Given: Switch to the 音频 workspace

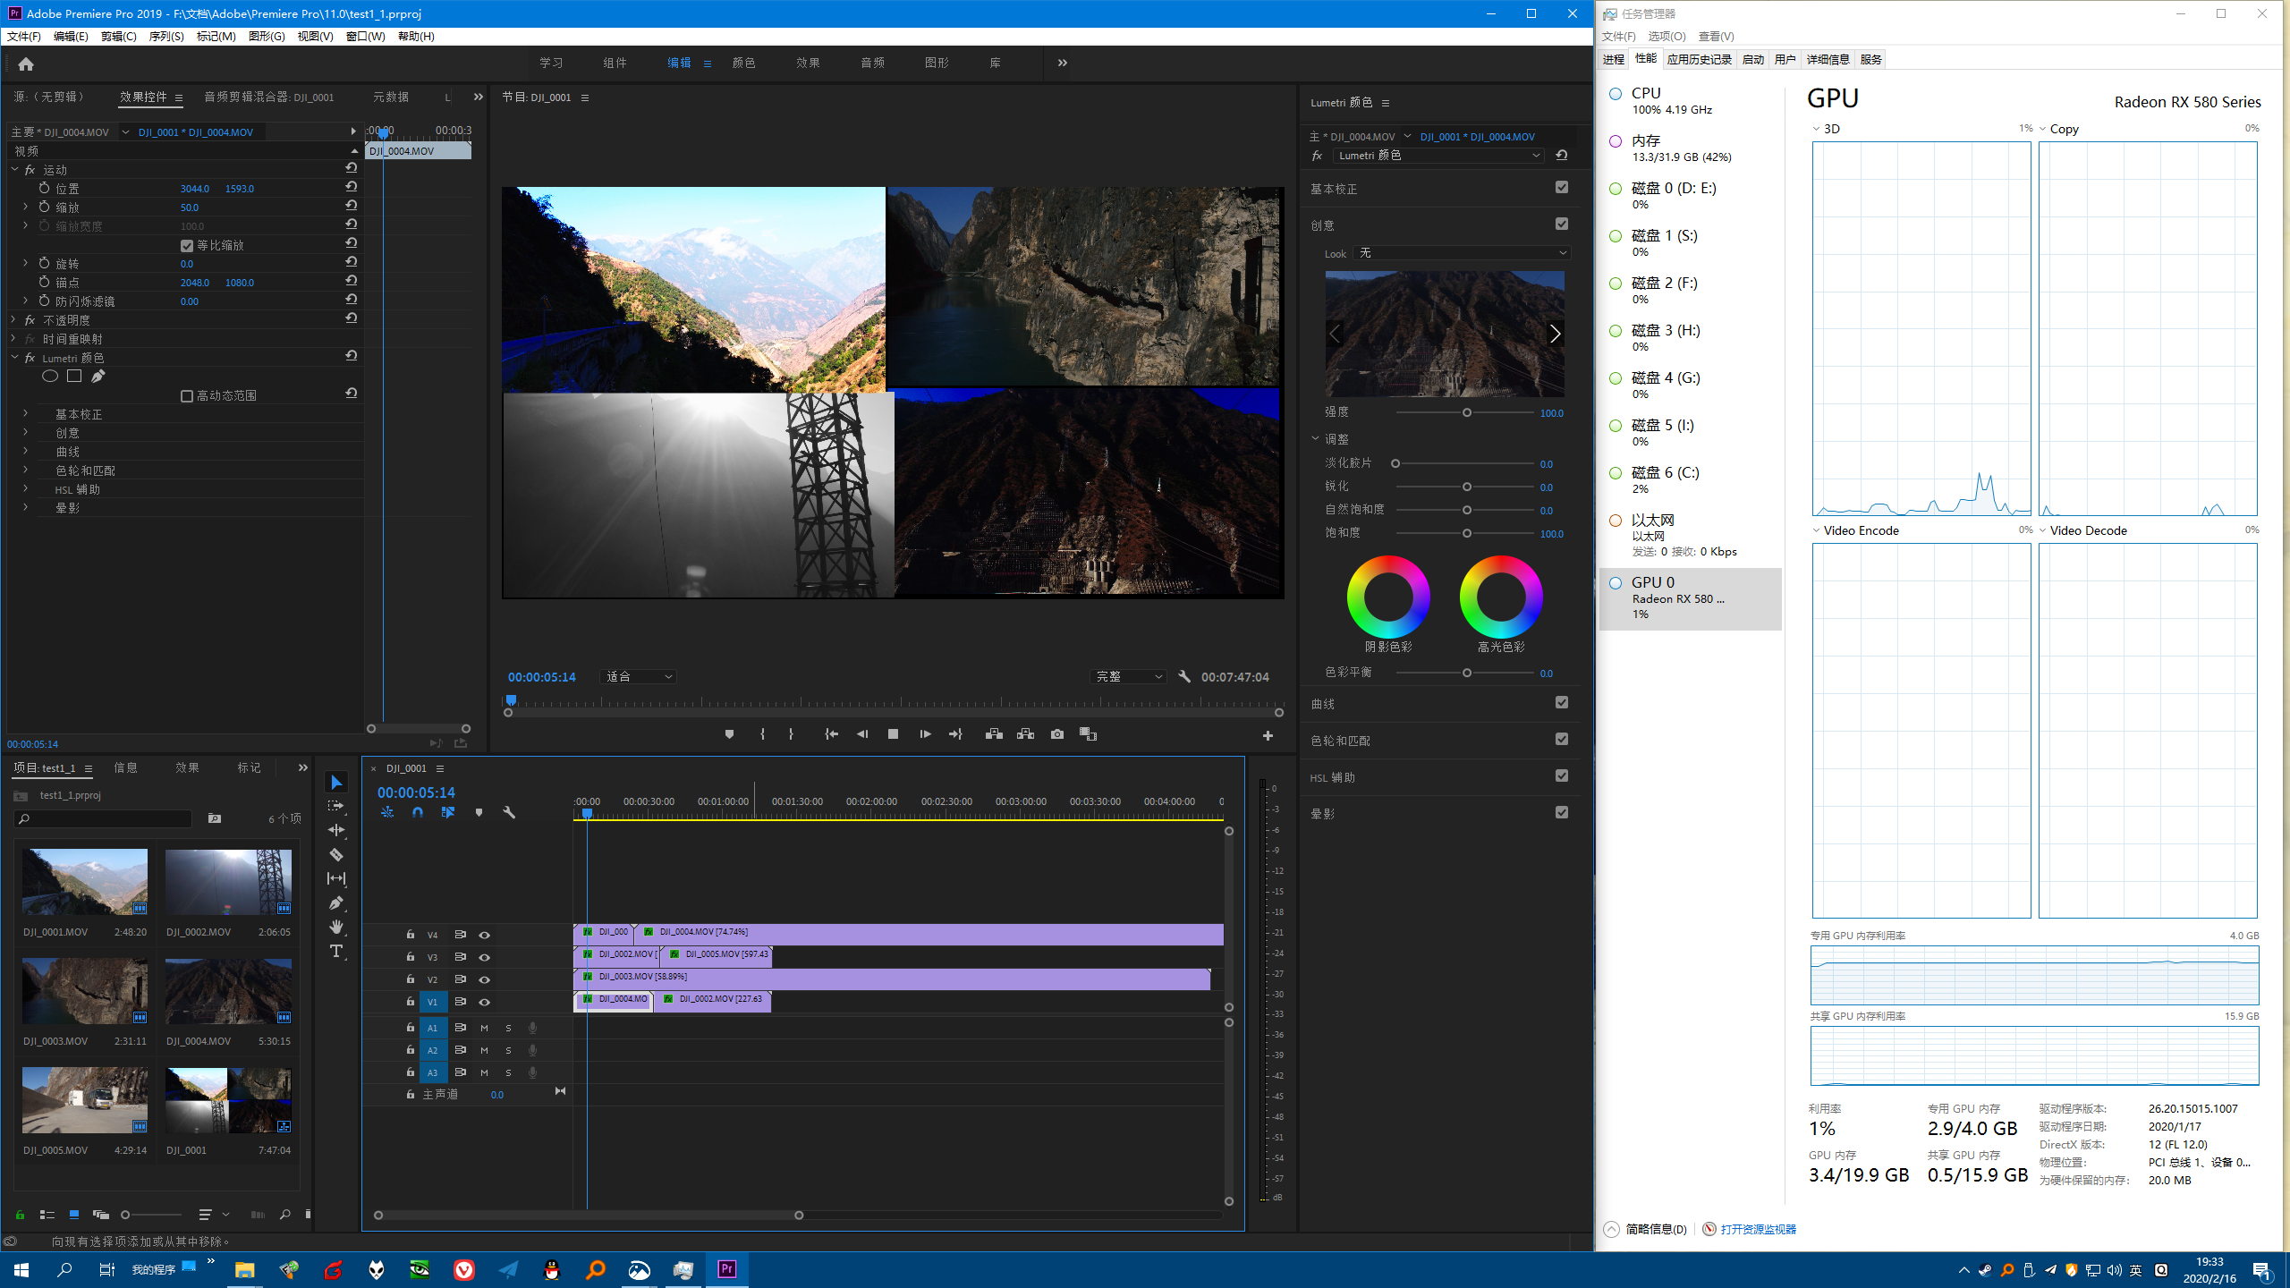Looking at the screenshot, I should [x=872, y=63].
